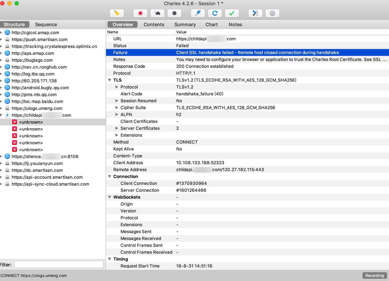Click the globe icon beside http://log.tbs.qq.com
Image resolution: width=389 pixels, height=281 pixels.
point(7,74)
